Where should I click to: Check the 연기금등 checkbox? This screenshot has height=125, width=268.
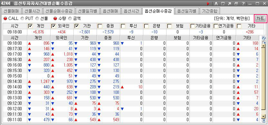pyautogui.click(x=216, y=26)
